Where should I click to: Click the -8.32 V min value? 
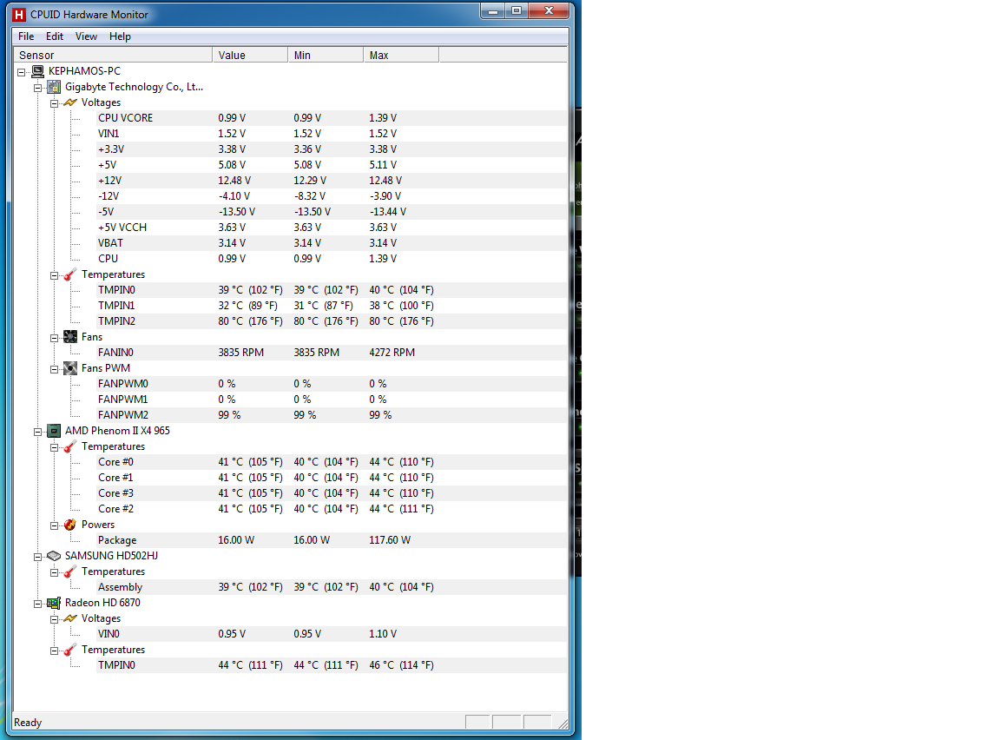(310, 195)
